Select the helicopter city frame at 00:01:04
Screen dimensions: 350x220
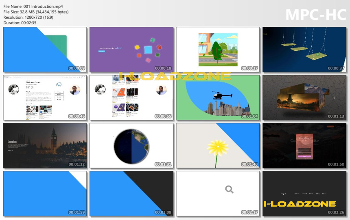pos(218,97)
